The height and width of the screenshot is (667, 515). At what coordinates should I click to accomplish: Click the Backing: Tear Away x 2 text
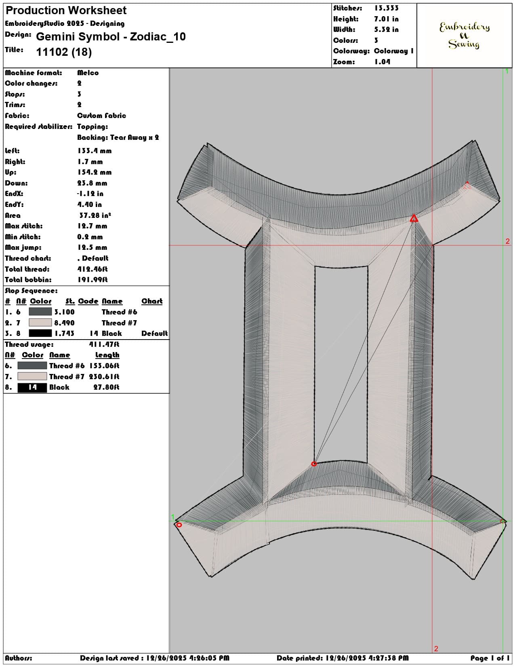[x=118, y=137]
